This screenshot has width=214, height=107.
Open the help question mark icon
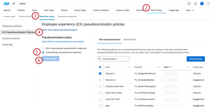point(189,4)
